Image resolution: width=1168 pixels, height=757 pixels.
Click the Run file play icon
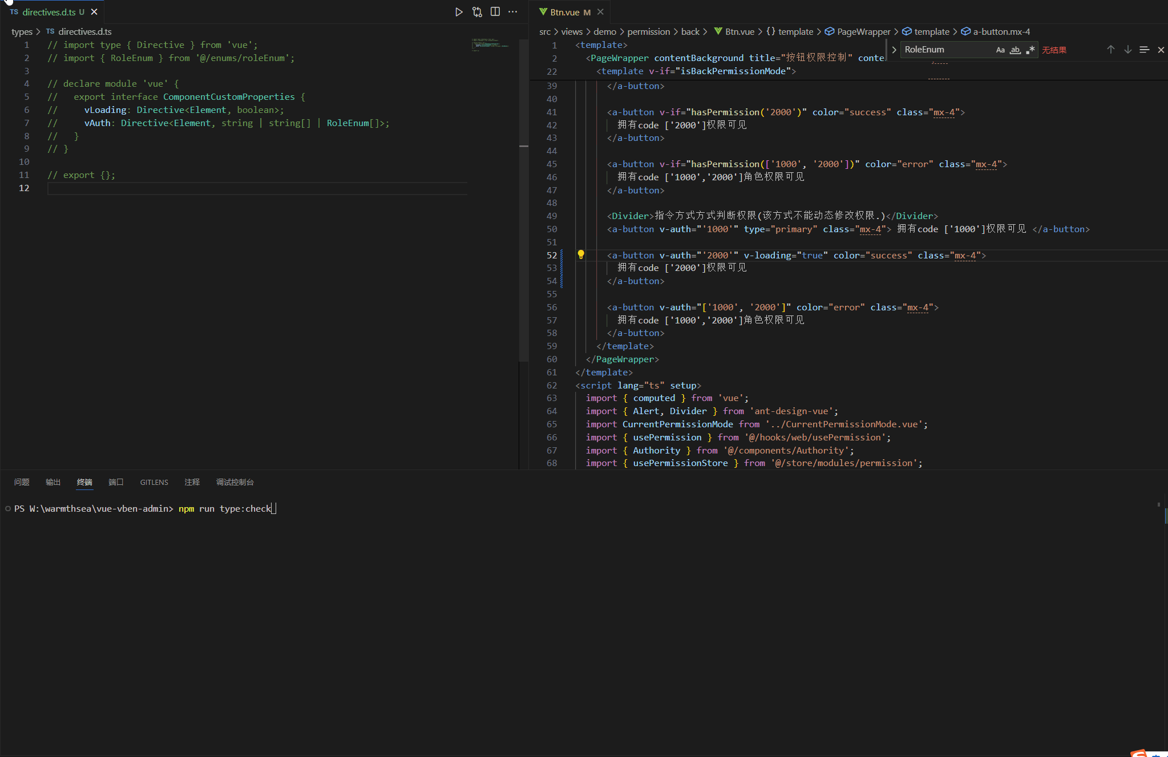coord(459,12)
